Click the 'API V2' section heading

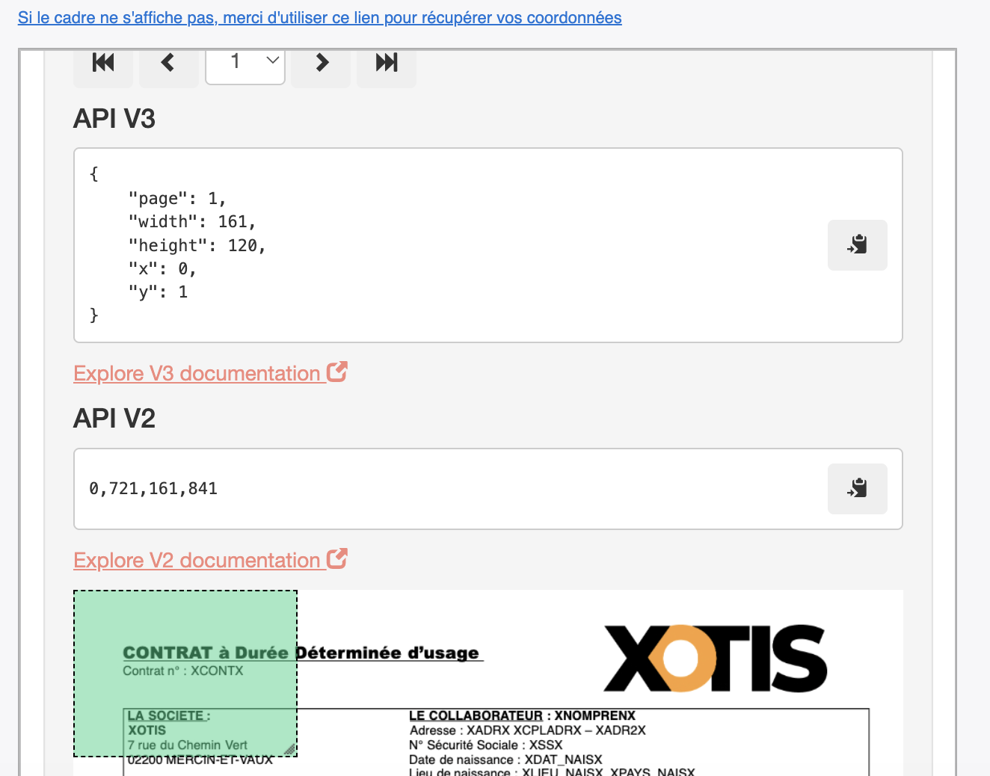point(114,419)
